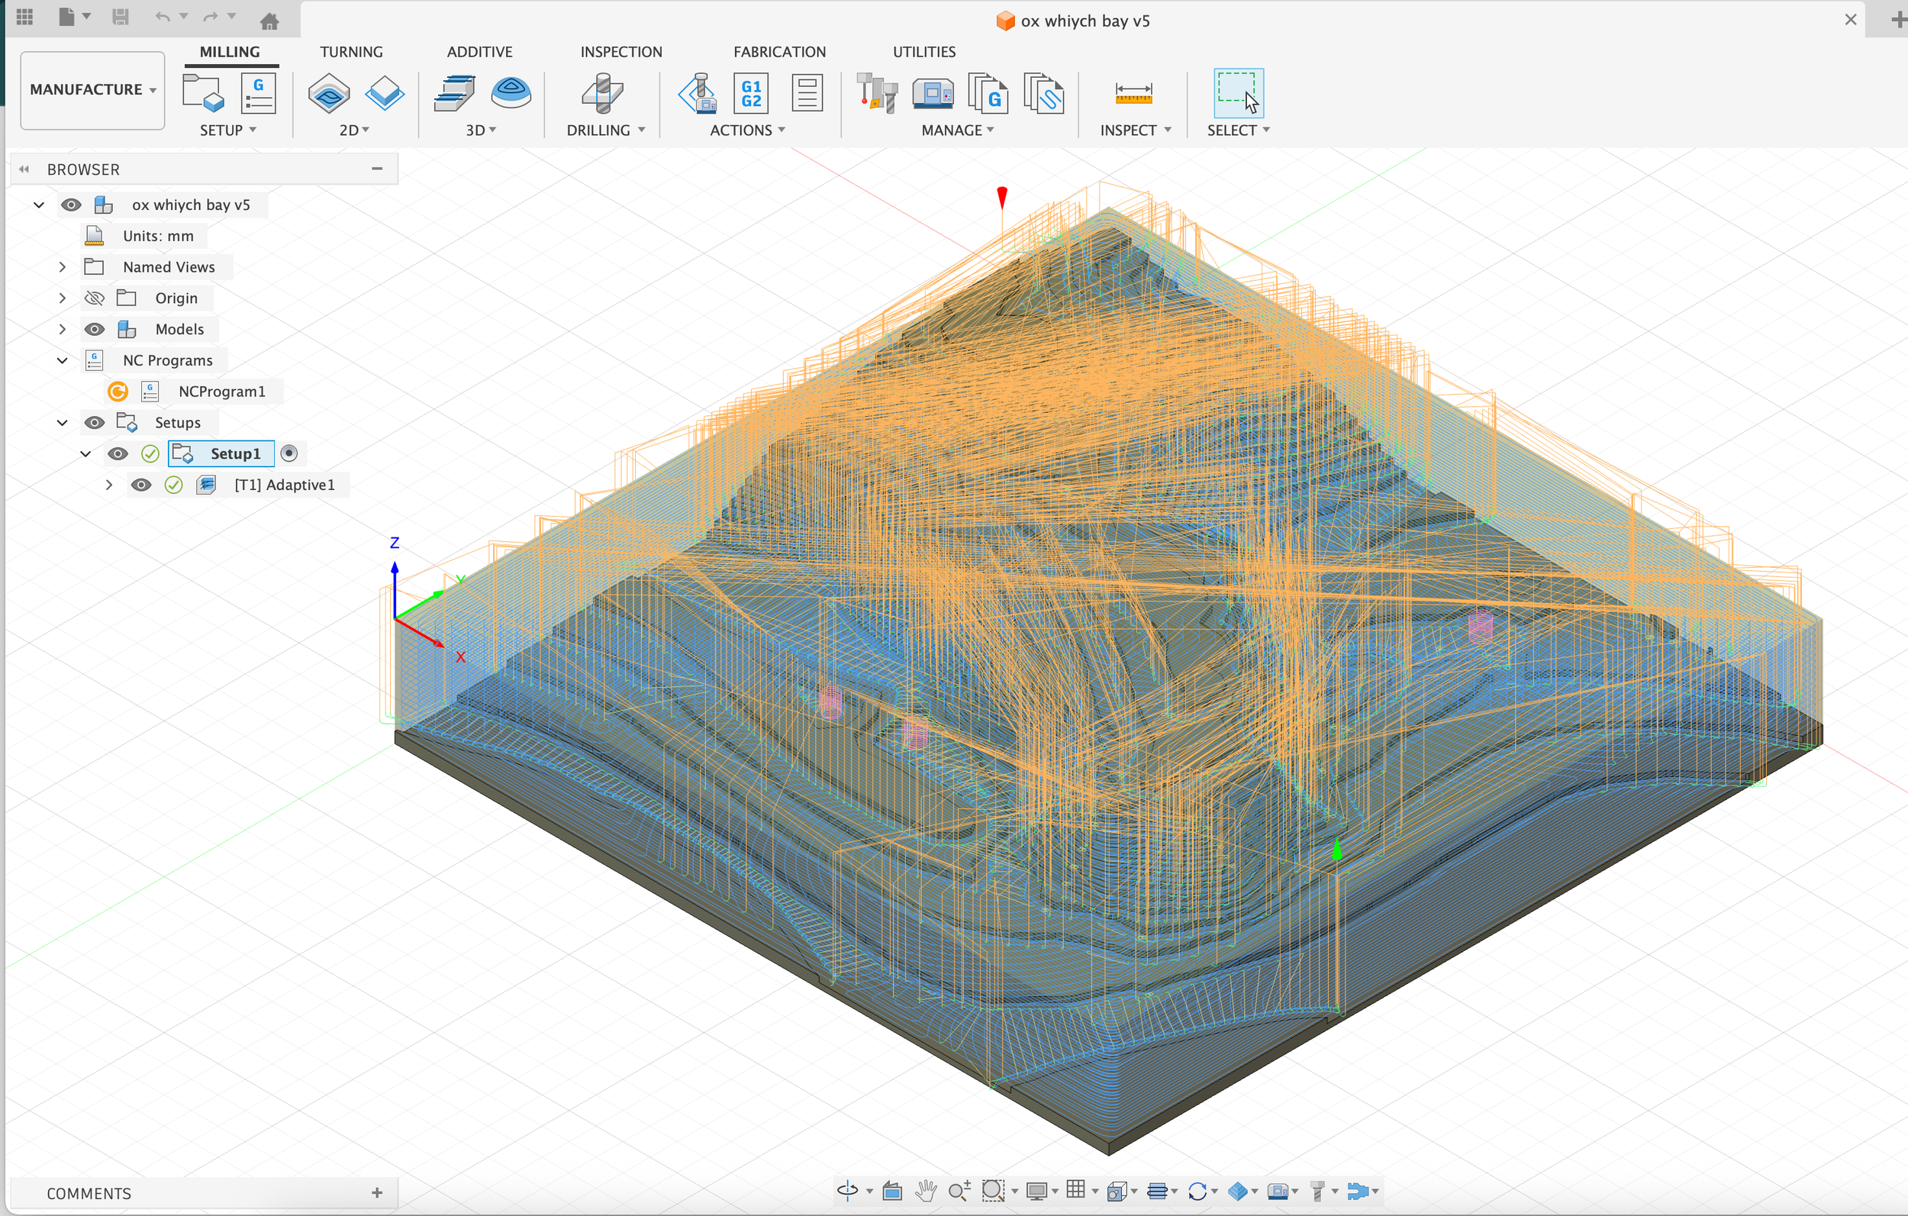Screen dimensions: 1908x1216
Task: Switch to the TURNING tab
Action: 351,52
